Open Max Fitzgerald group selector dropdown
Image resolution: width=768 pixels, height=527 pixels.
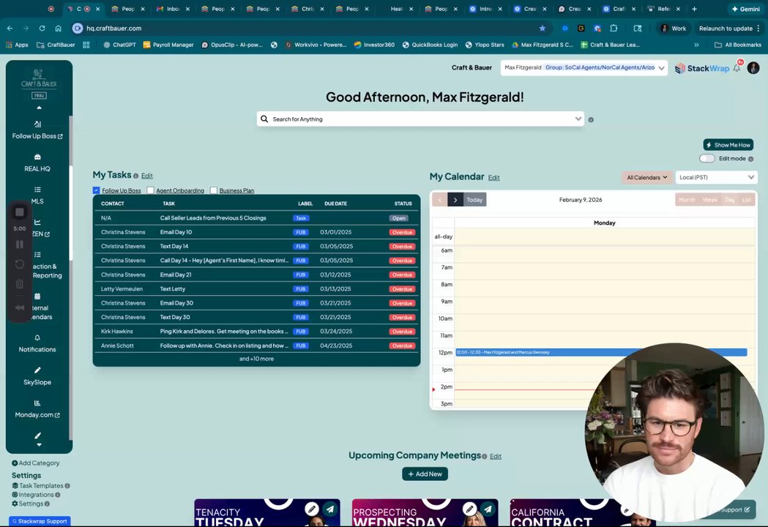[x=584, y=67]
